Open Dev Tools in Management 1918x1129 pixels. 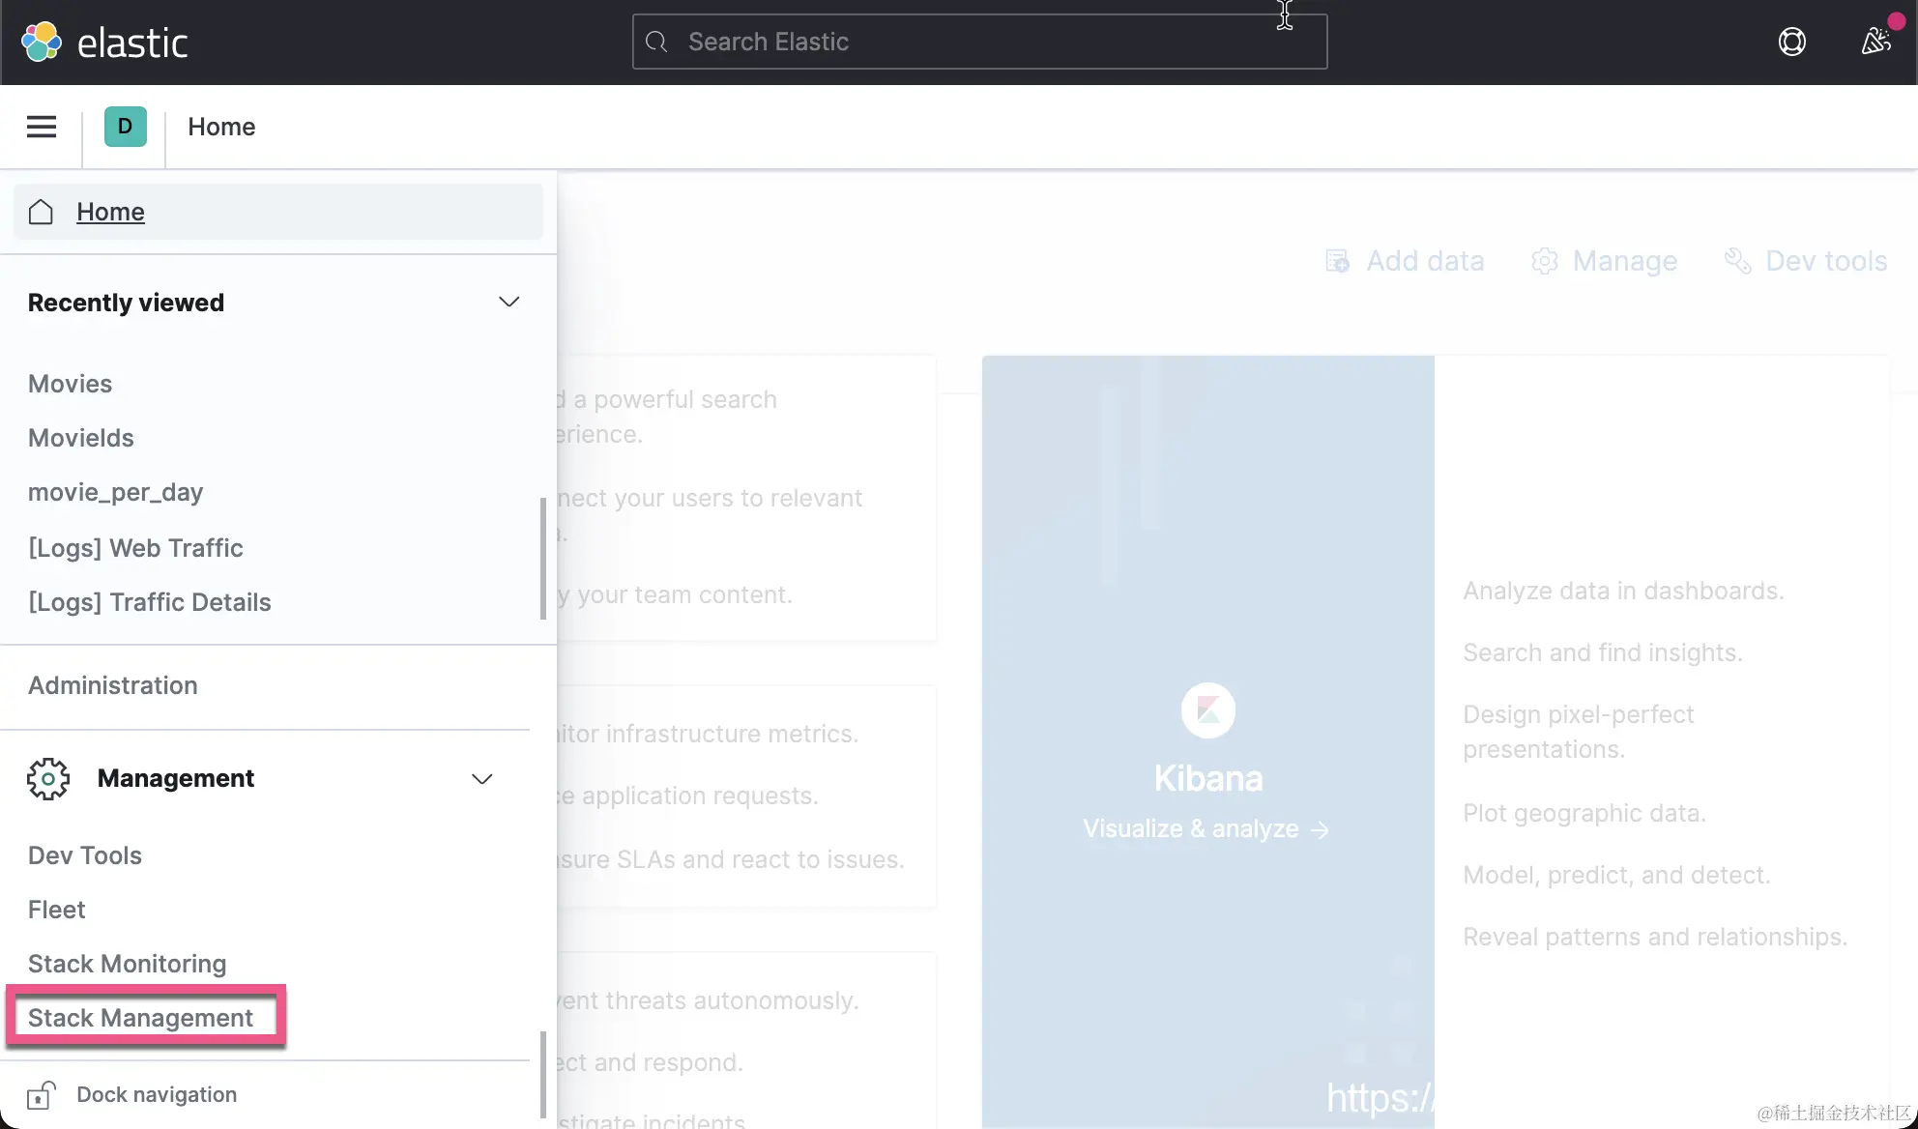(84, 855)
